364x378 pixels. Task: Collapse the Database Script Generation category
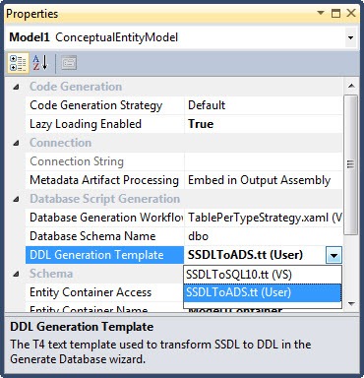point(16,199)
